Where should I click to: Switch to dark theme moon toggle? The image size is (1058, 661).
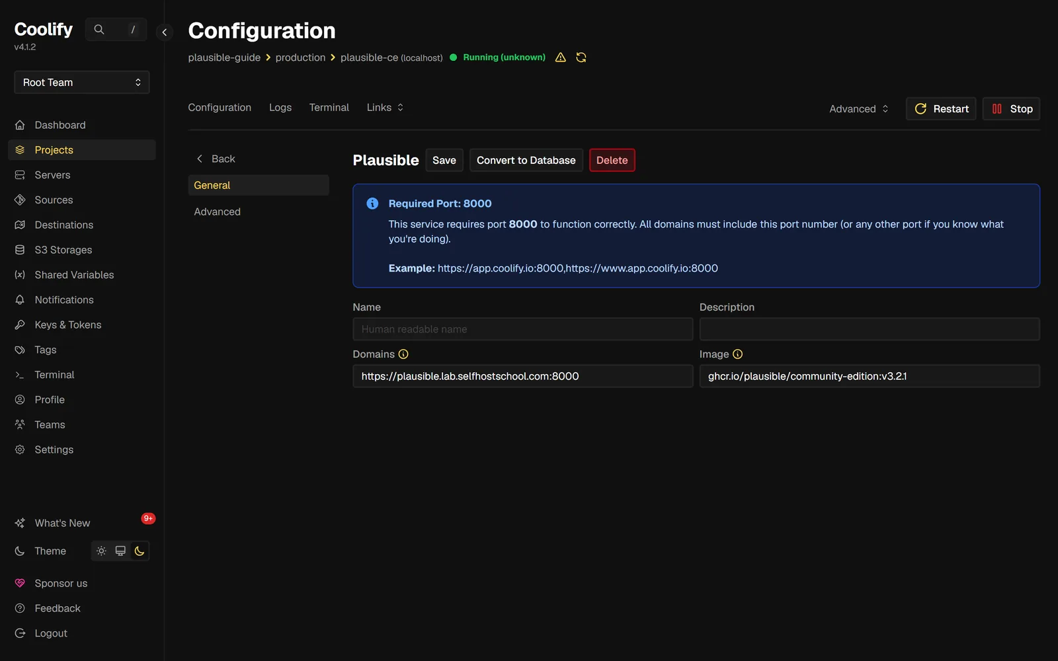tap(140, 551)
